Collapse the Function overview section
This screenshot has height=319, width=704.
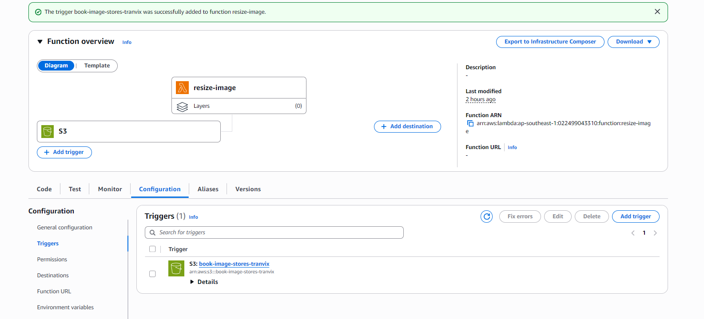[40, 41]
